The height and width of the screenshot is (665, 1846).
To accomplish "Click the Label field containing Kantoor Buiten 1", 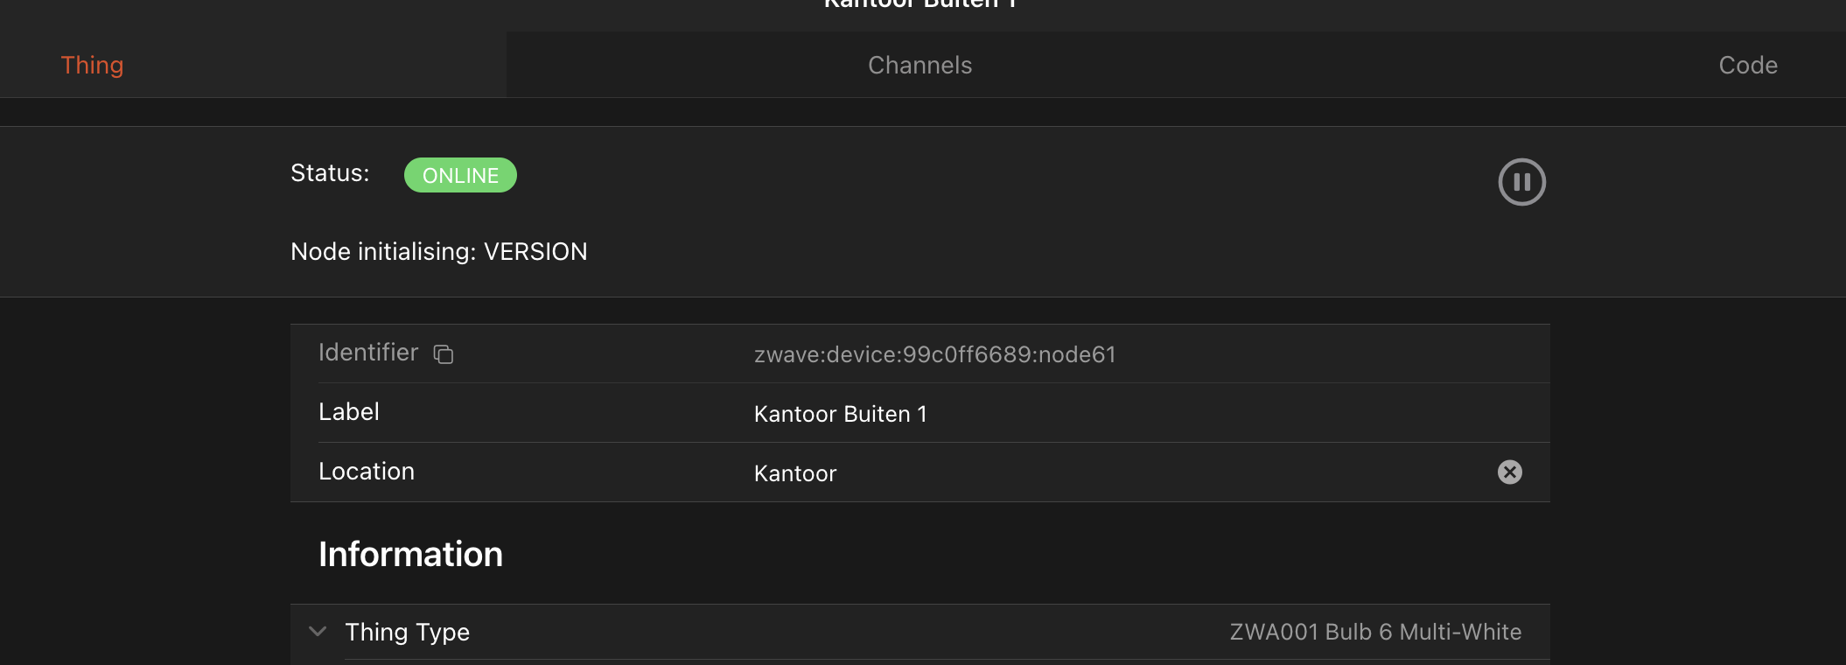I will point(840,414).
